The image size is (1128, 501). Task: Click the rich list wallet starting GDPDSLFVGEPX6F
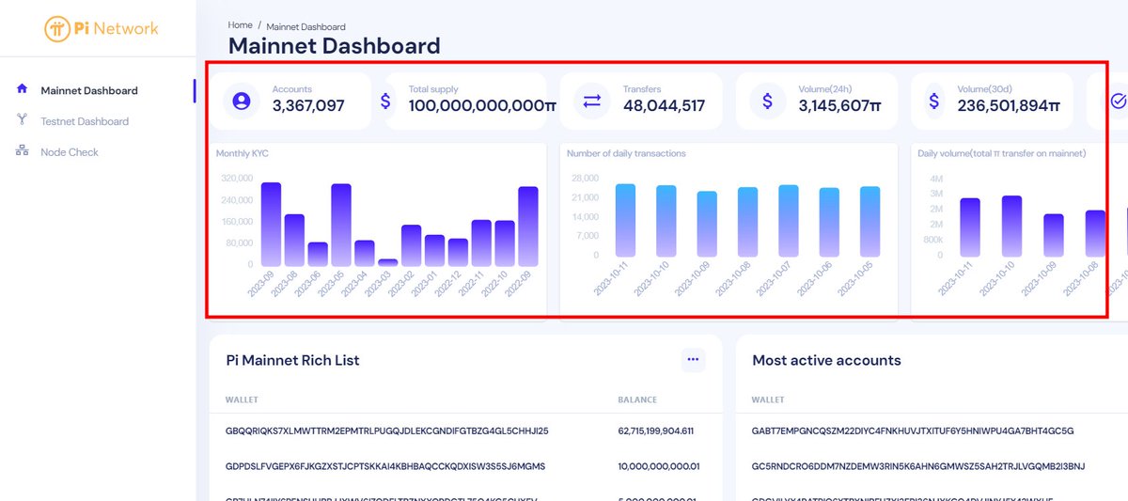pyautogui.click(x=385, y=466)
